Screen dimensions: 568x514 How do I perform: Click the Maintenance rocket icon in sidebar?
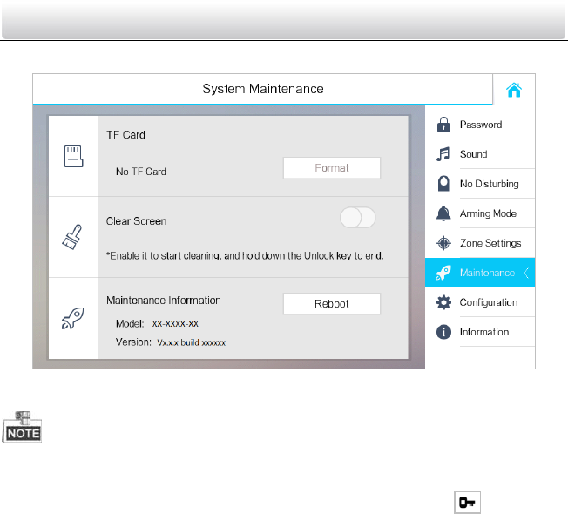pyautogui.click(x=443, y=273)
